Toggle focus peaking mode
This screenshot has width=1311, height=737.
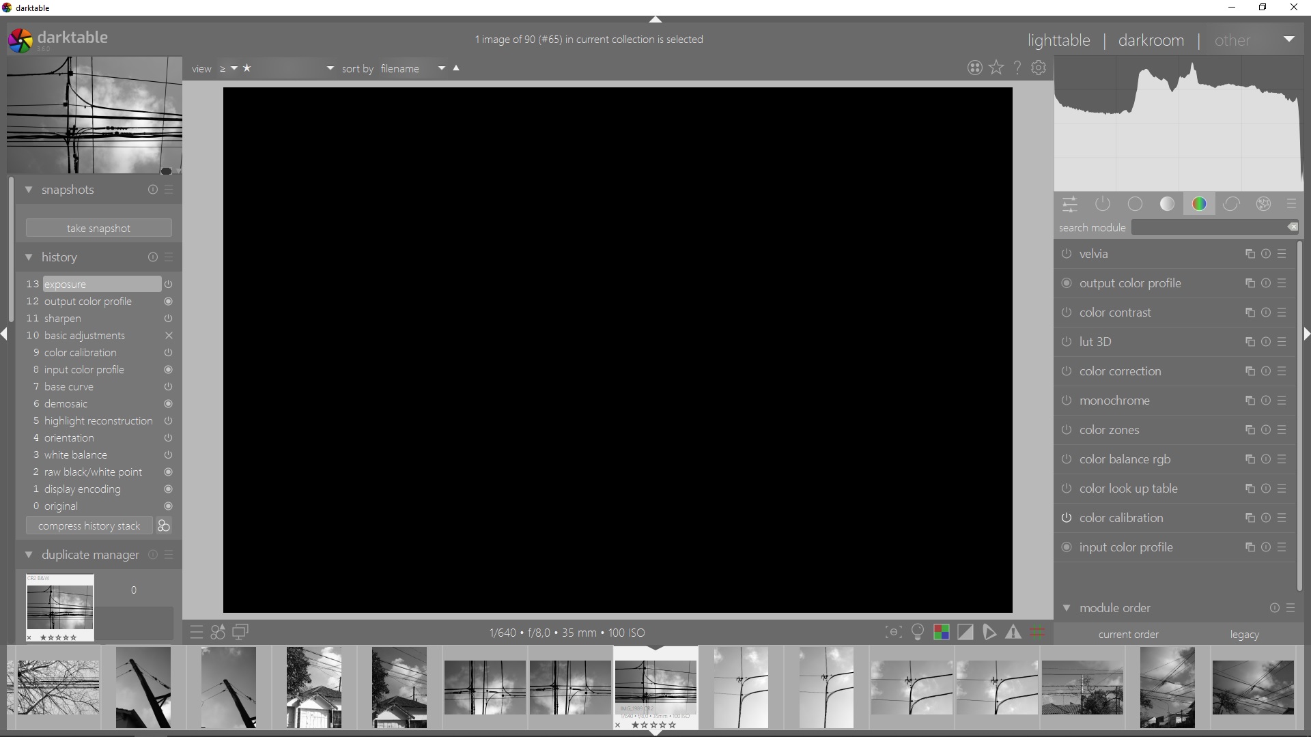[894, 633]
